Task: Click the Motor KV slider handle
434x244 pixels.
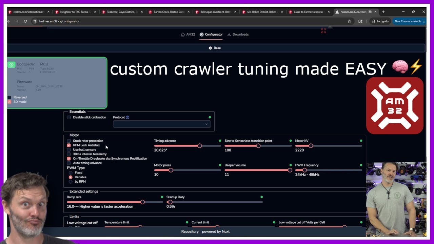Action: [x=311, y=146]
